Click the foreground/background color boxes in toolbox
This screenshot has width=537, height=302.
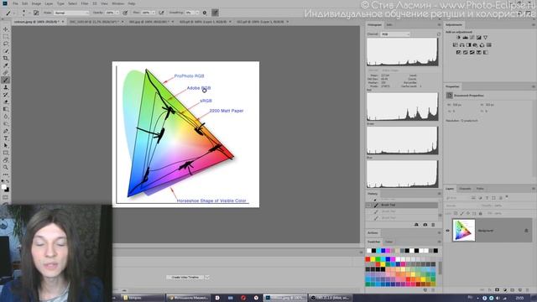[x=5, y=188]
